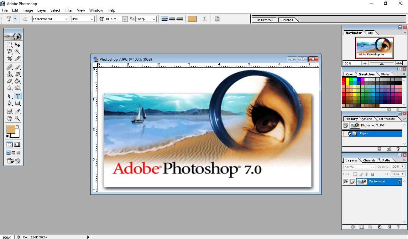The image size is (408, 239).
Task: Click Jump to ImageReady icon
Action: coord(13,161)
